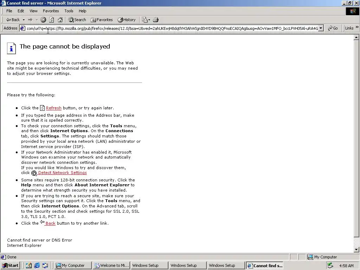This screenshot has height=270, width=360.
Task: Switch to second Windows Setup taskbar button
Action: [188, 266]
